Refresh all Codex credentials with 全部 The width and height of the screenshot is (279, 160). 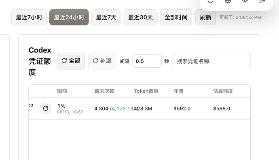point(71,61)
